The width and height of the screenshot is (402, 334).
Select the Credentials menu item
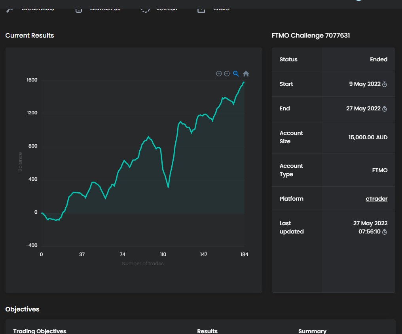pyautogui.click(x=38, y=8)
